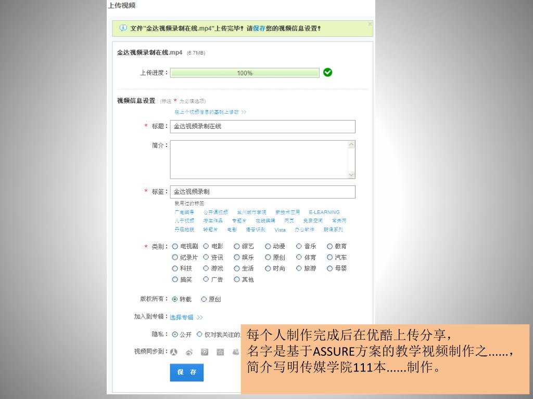
Task: Add the 办公软件 tag
Action: [304, 230]
